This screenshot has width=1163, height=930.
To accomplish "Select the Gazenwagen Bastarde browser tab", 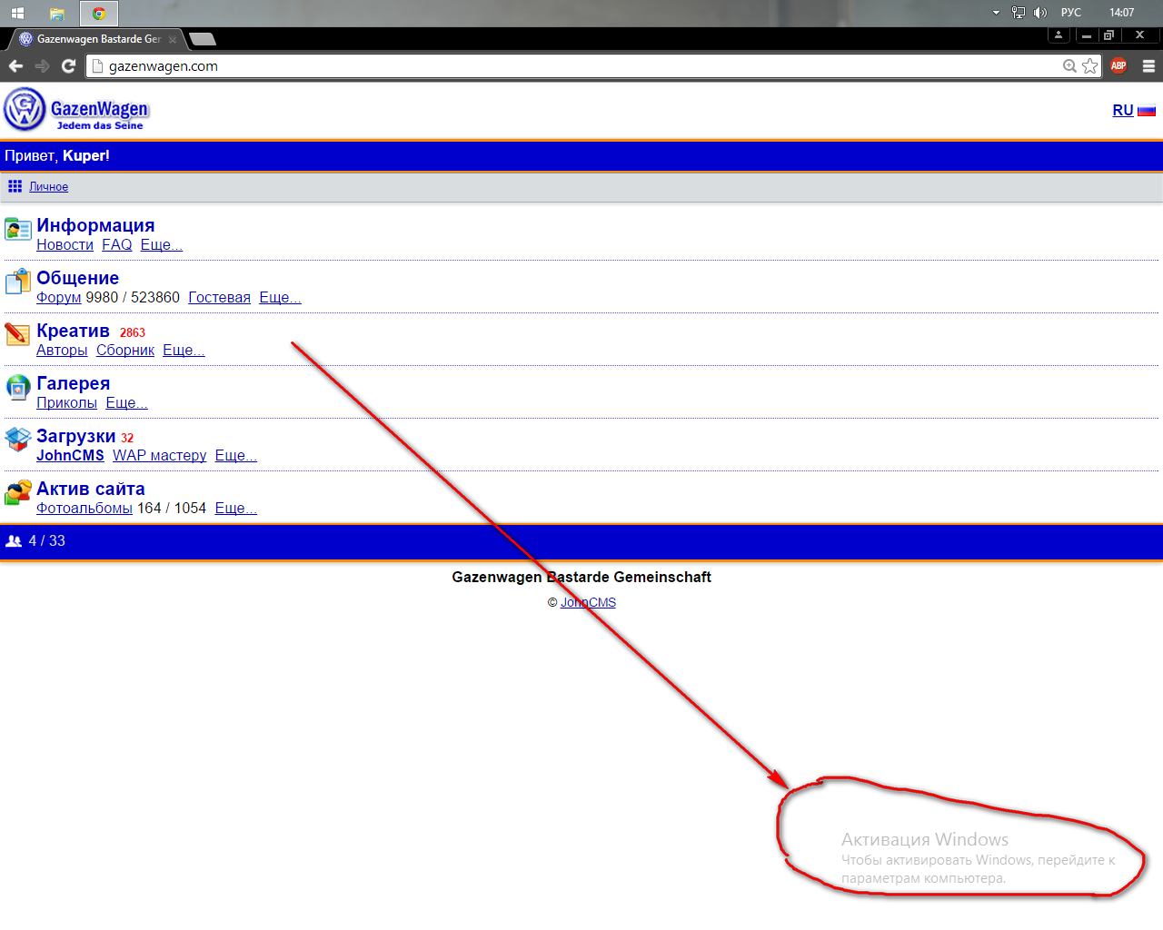I will coord(97,39).
